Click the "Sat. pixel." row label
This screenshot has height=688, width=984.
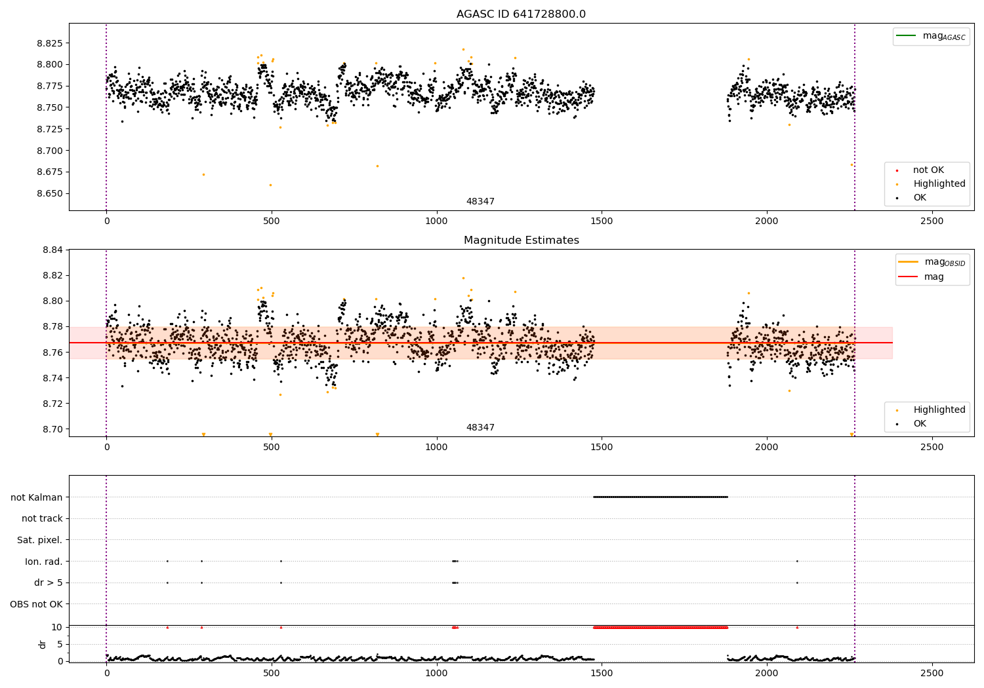point(40,541)
